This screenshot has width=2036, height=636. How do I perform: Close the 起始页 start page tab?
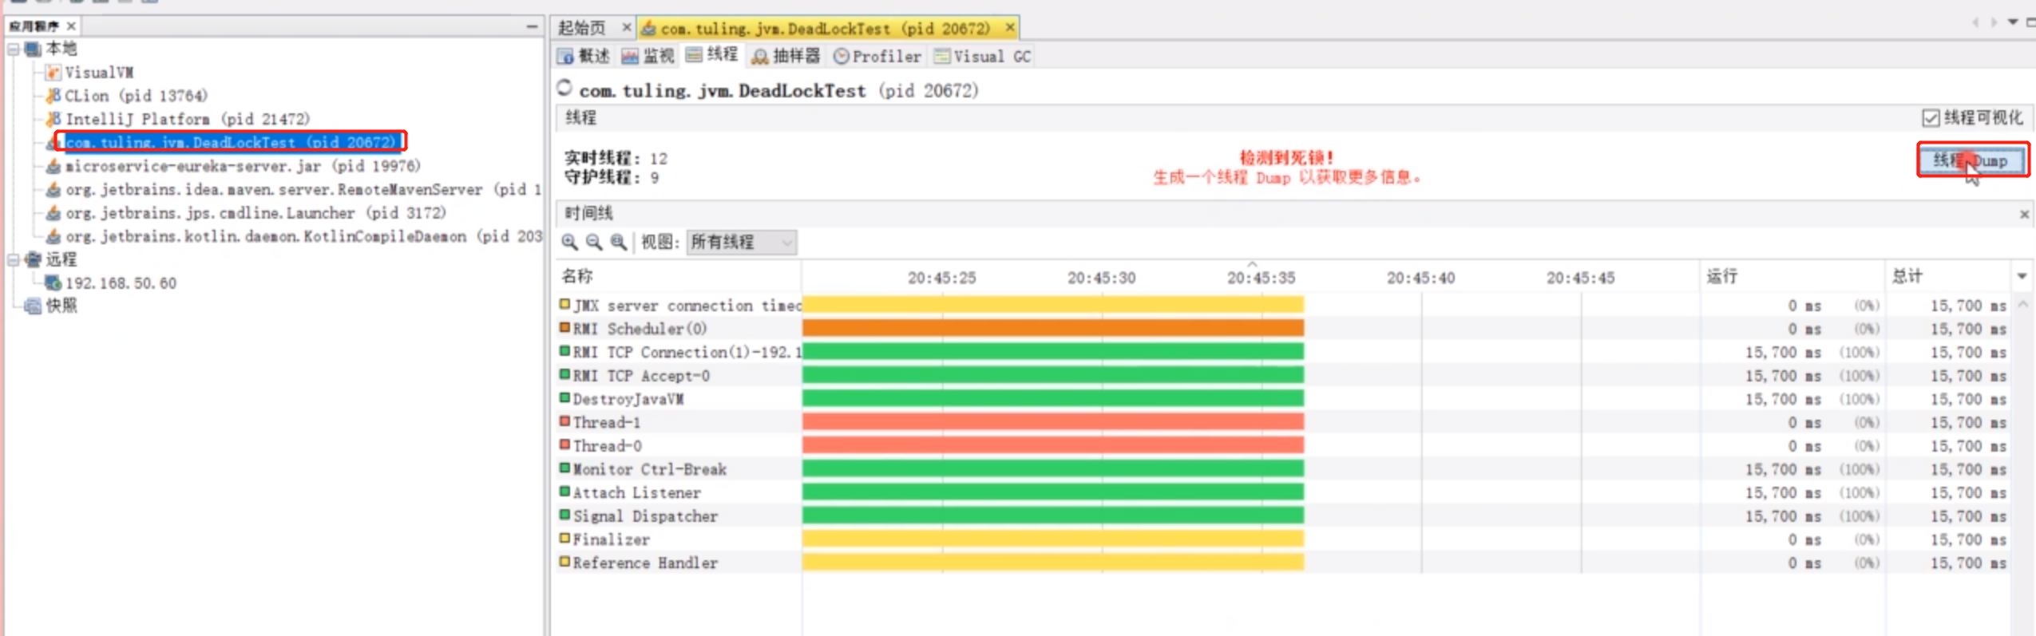tap(627, 28)
